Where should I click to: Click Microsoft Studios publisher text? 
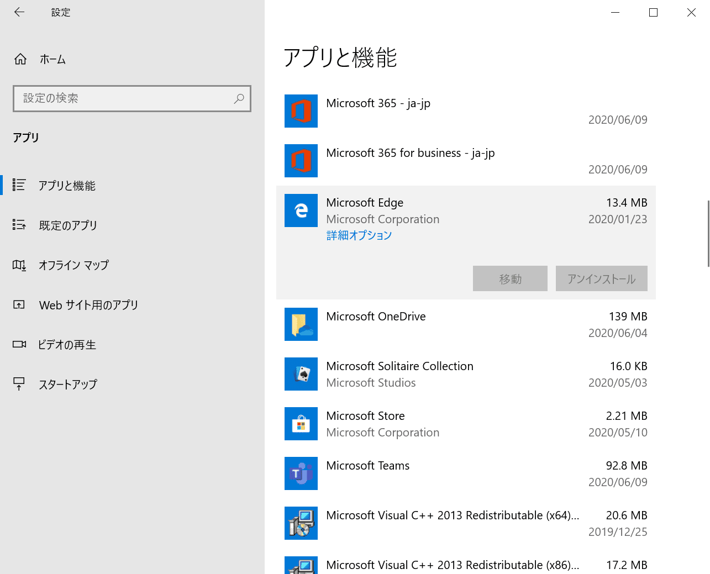point(371,383)
